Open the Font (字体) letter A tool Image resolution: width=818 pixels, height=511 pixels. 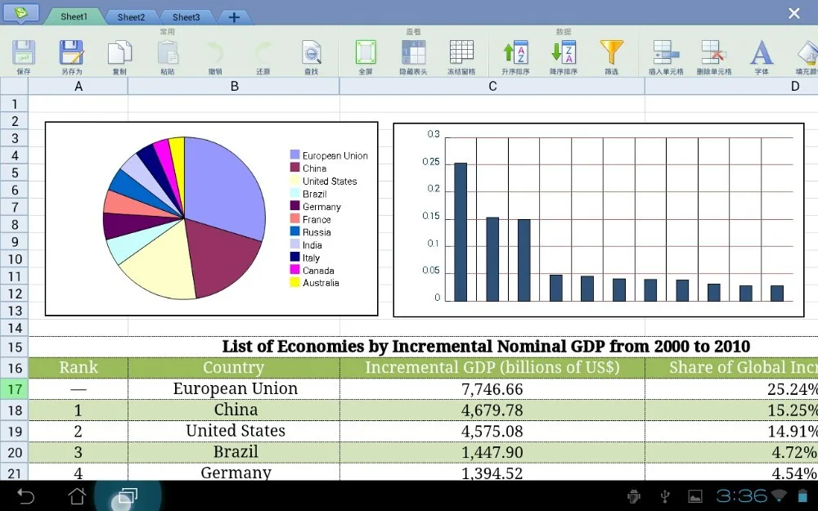click(762, 53)
